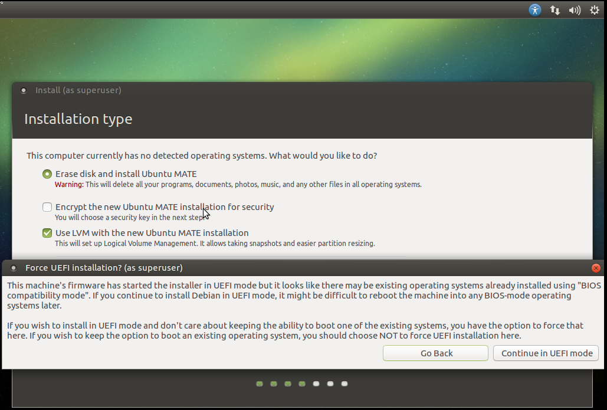Open the accessibility menu icon

[x=534, y=9]
